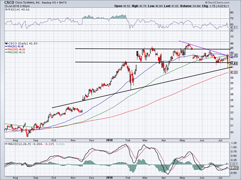Click the MACD(12,26,9) -0.204 legend text
Image resolution: width=241 pixels, height=180 pixels.
tap(26, 144)
